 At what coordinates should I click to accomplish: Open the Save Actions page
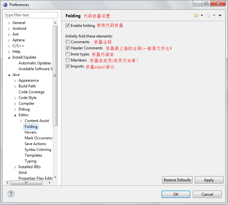click(35, 144)
